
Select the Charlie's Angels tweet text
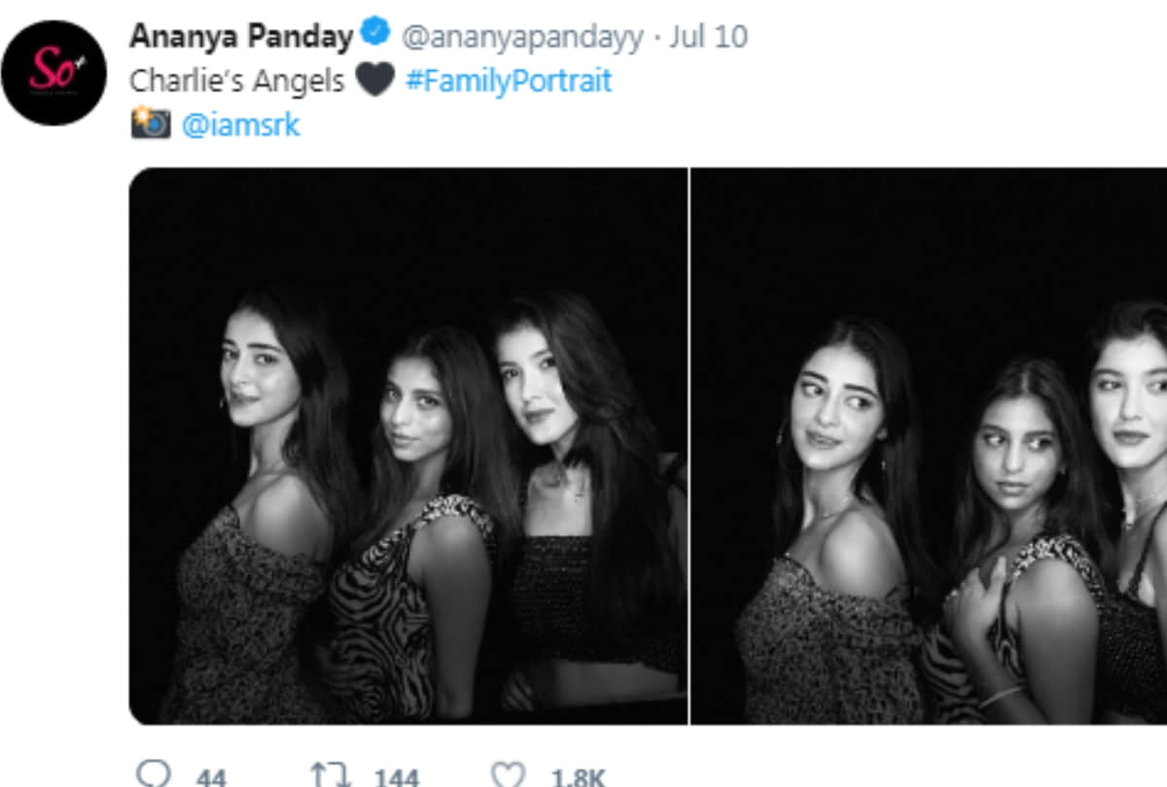(x=237, y=81)
